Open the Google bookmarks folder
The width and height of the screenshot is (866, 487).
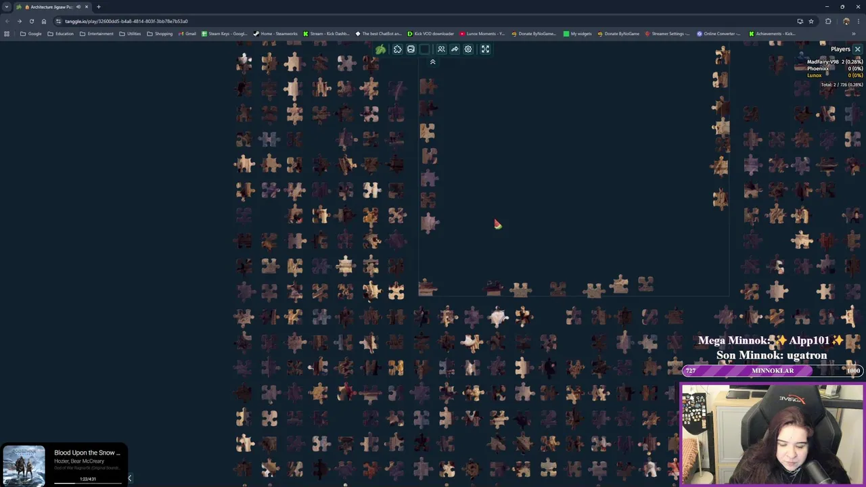(31, 34)
